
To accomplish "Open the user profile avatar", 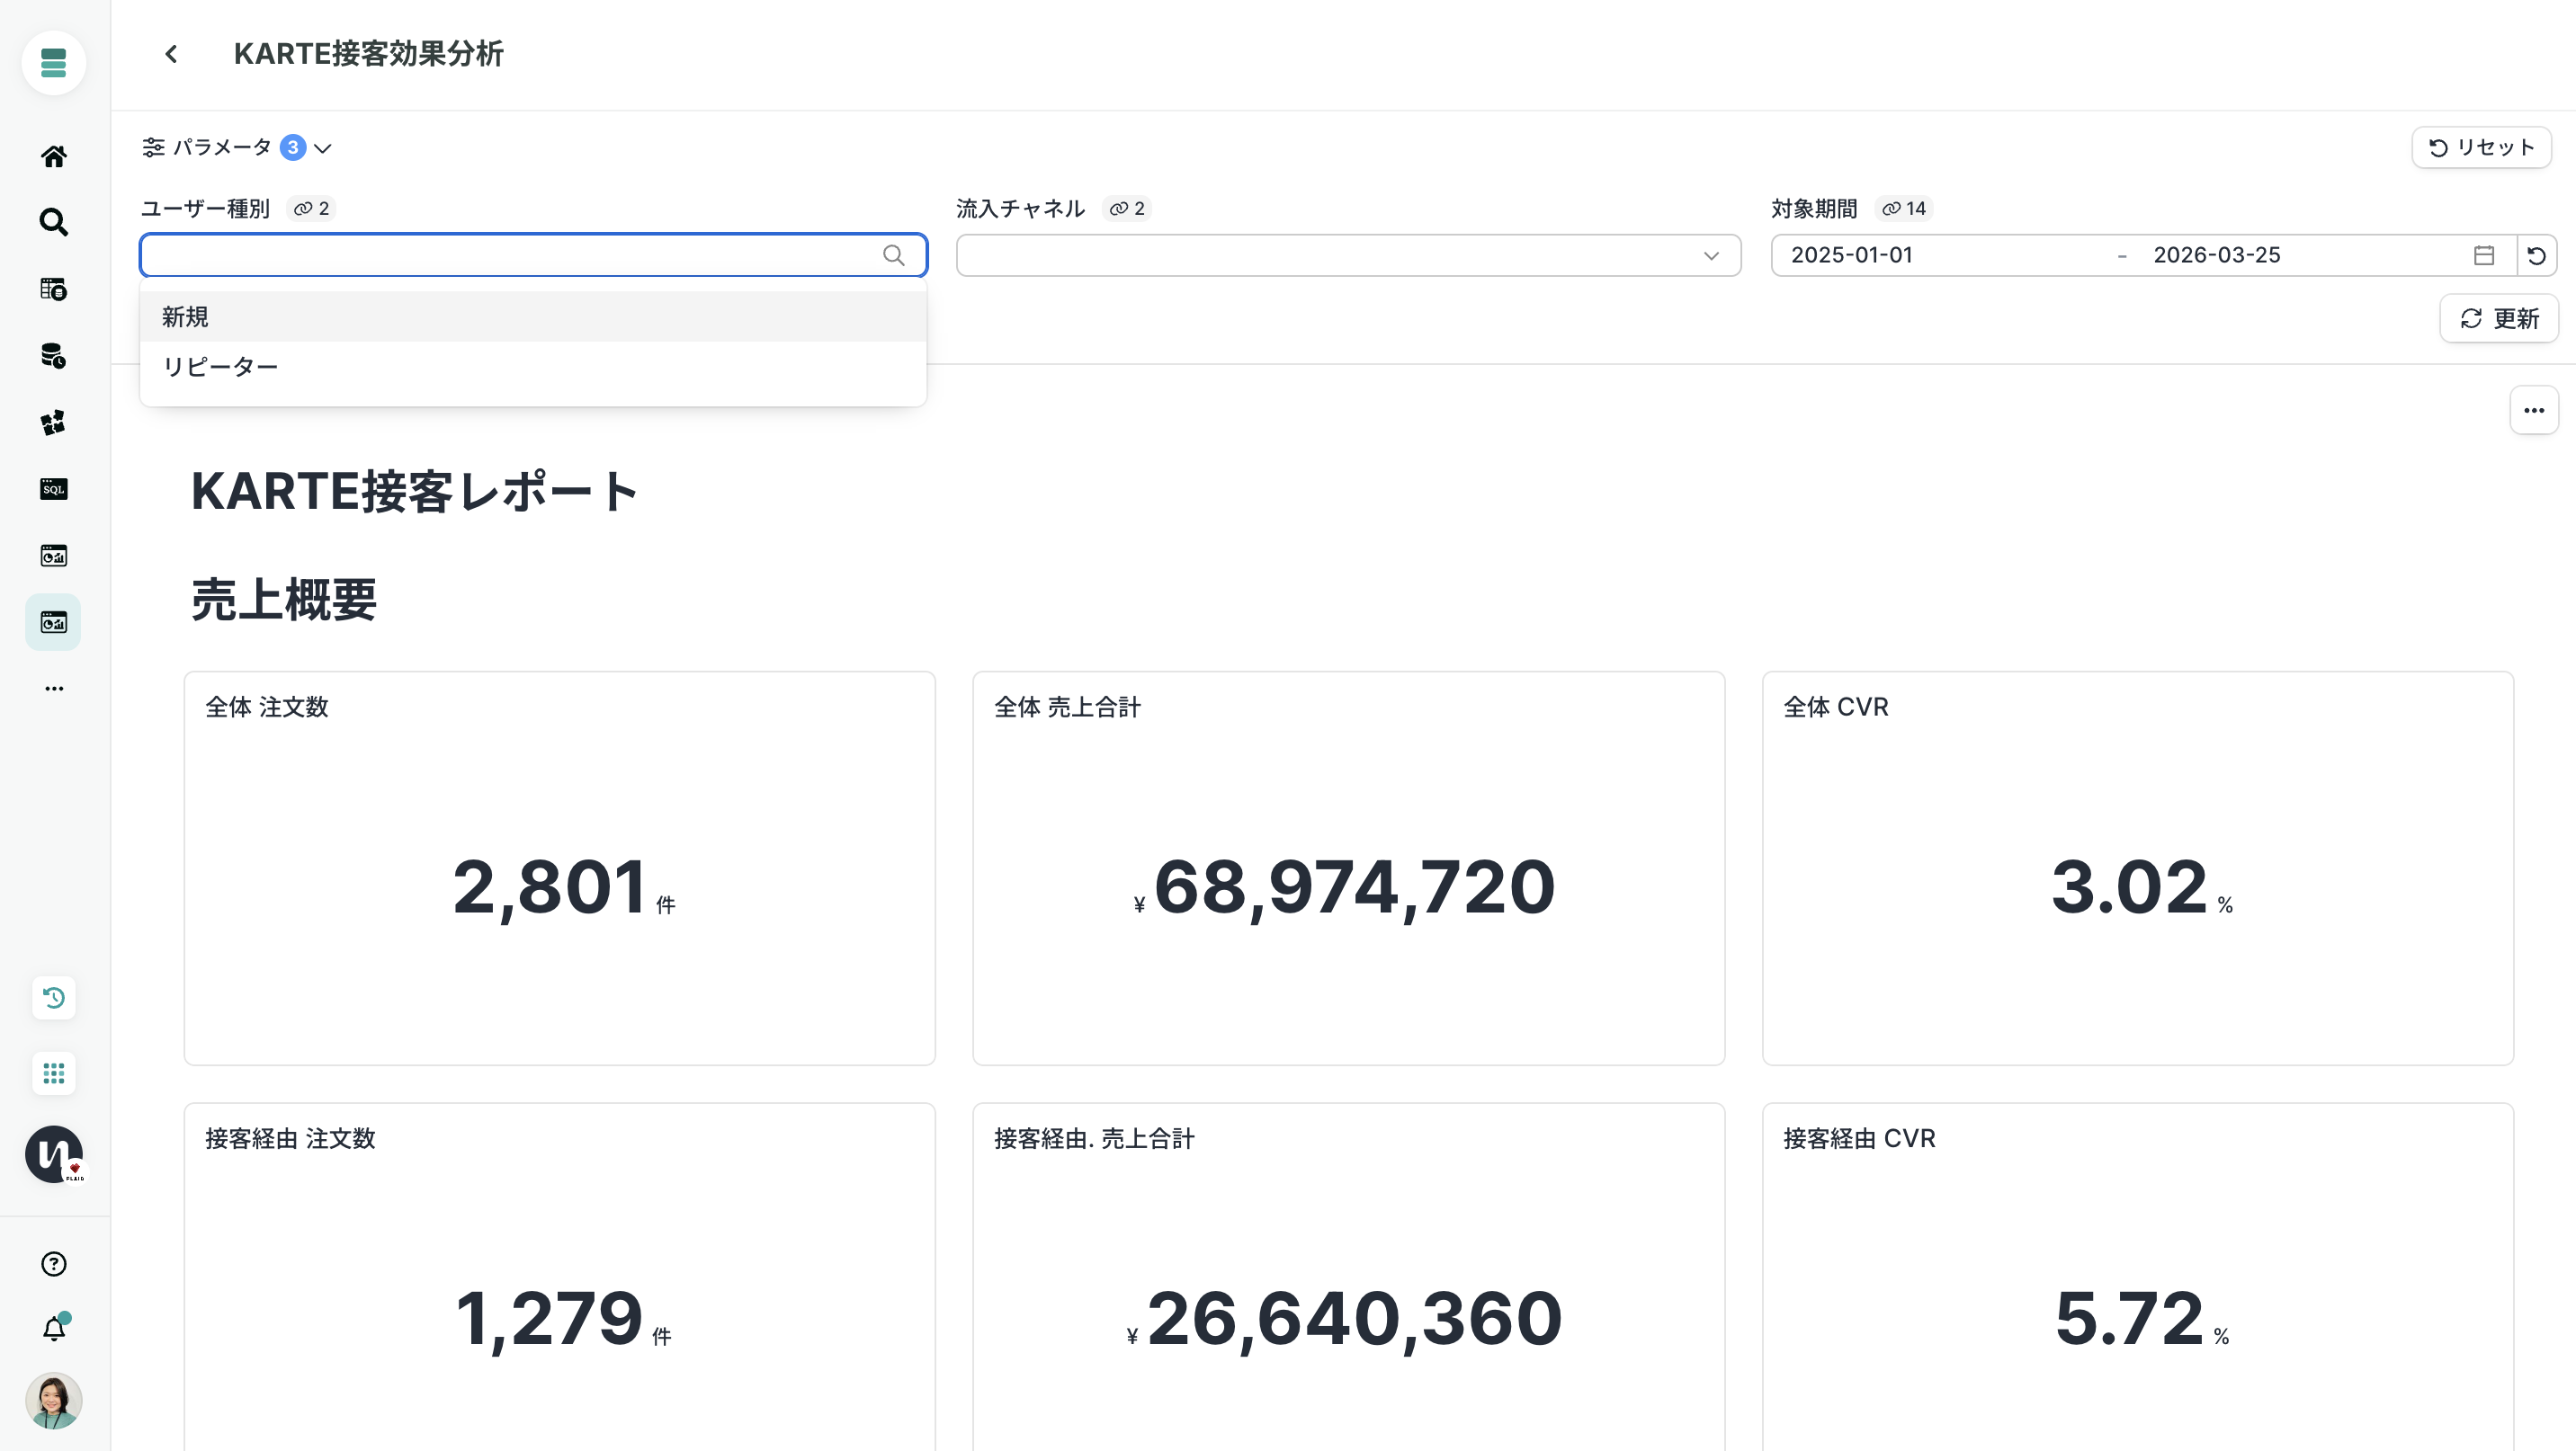I will 54,1401.
